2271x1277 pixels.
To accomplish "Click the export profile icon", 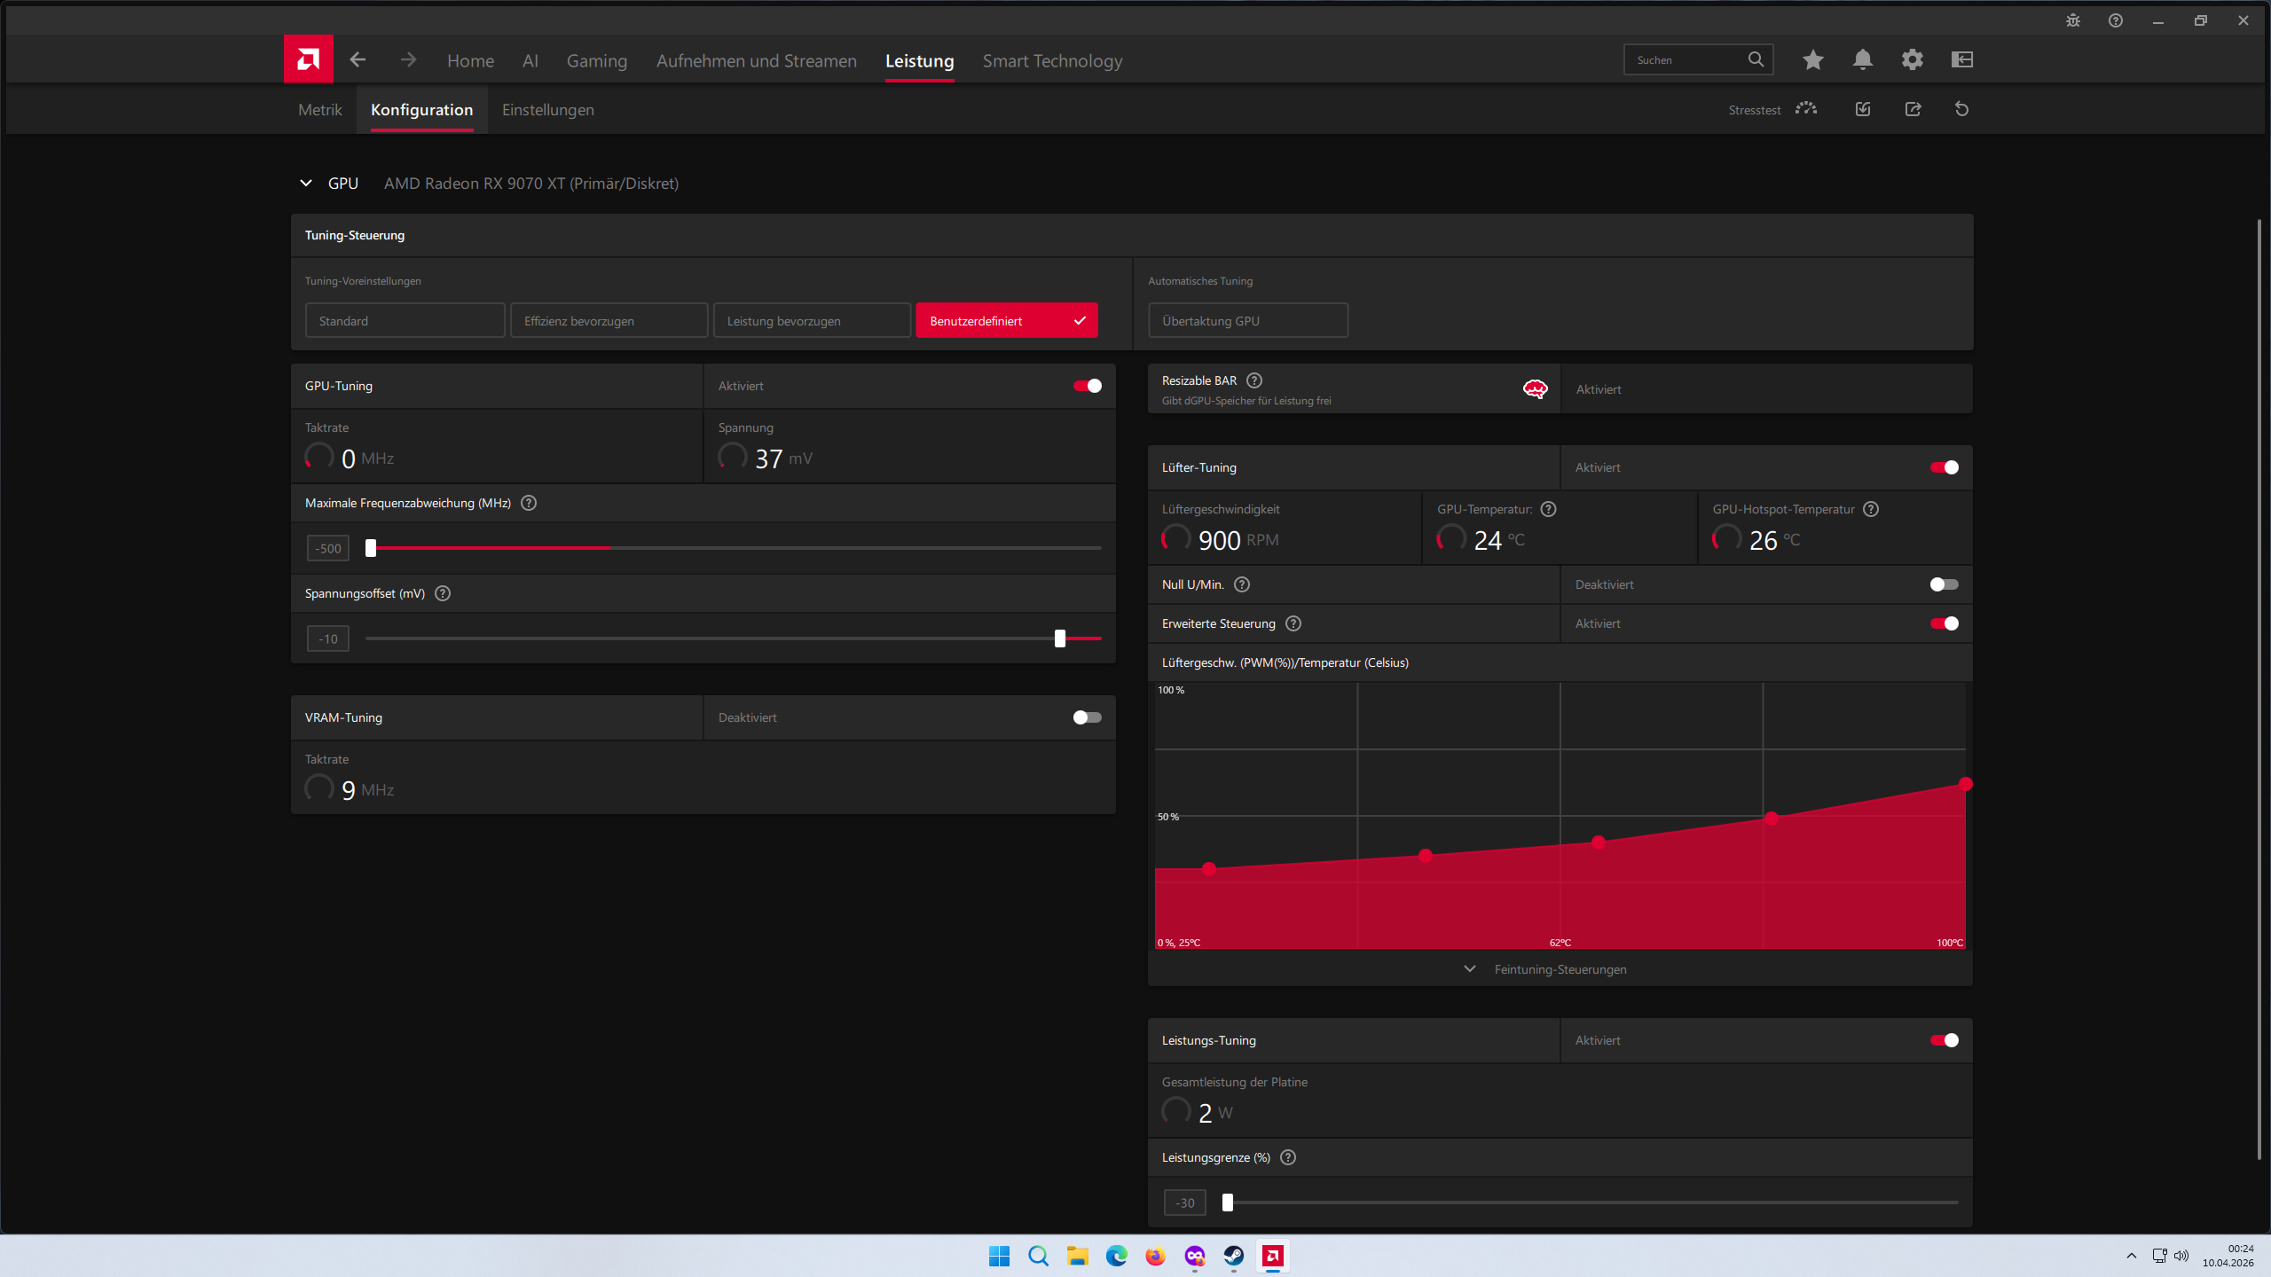I will (x=1913, y=109).
